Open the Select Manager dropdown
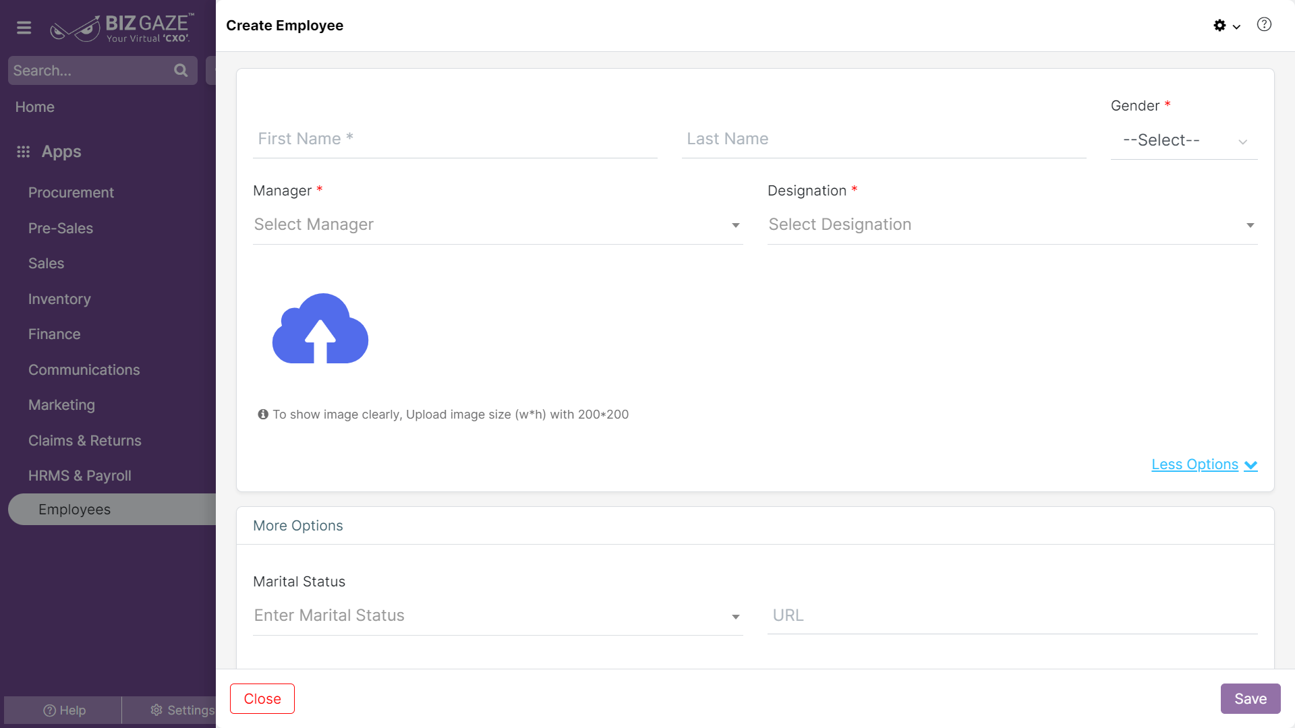This screenshot has width=1295, height=728. (x=498, y=224)
